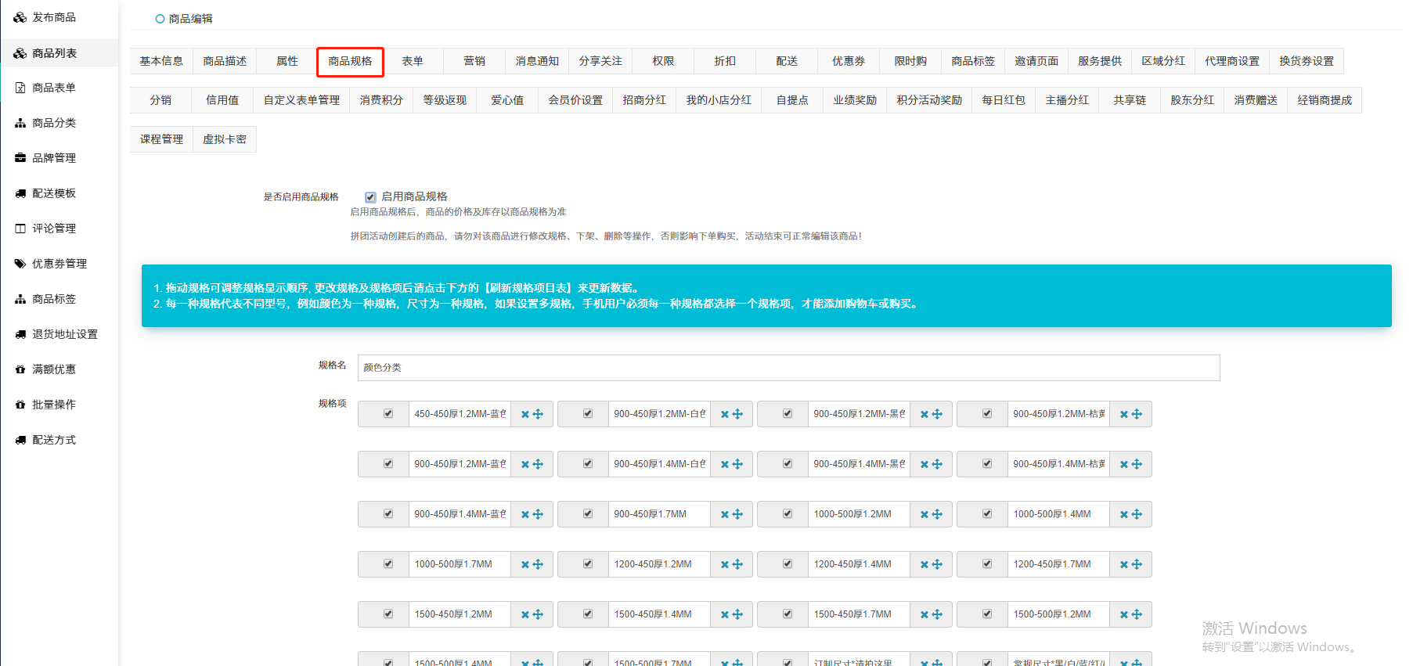
Task: Open 退货地址设置 from the sidebar
Action: click(x=65, y=334)
